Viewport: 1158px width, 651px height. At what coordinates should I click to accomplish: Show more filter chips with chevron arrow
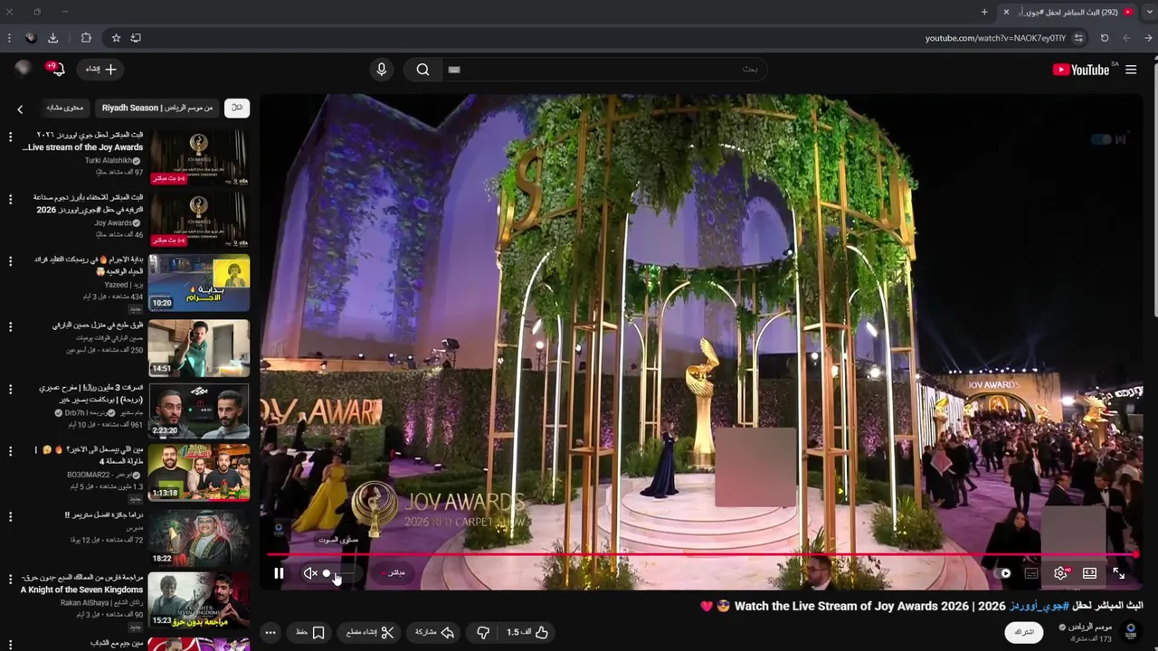point(20,108)
